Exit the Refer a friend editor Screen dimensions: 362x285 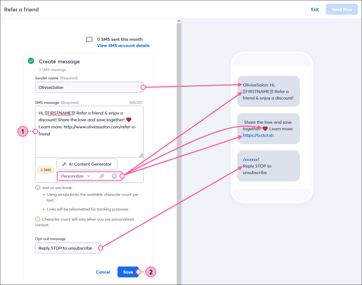click(x=315, y=9)
